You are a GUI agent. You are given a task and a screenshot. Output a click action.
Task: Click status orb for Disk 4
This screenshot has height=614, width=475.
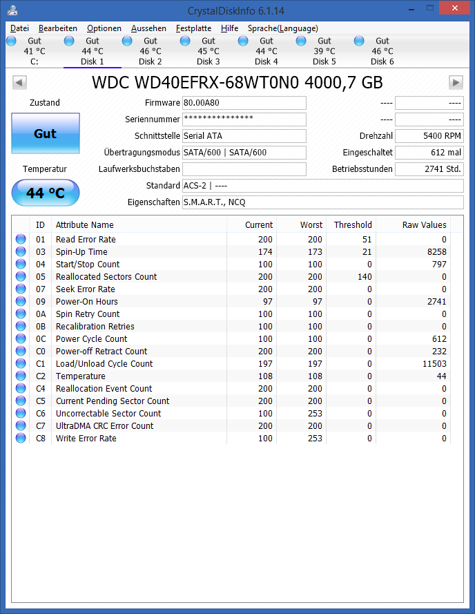(x=243, y=41)
